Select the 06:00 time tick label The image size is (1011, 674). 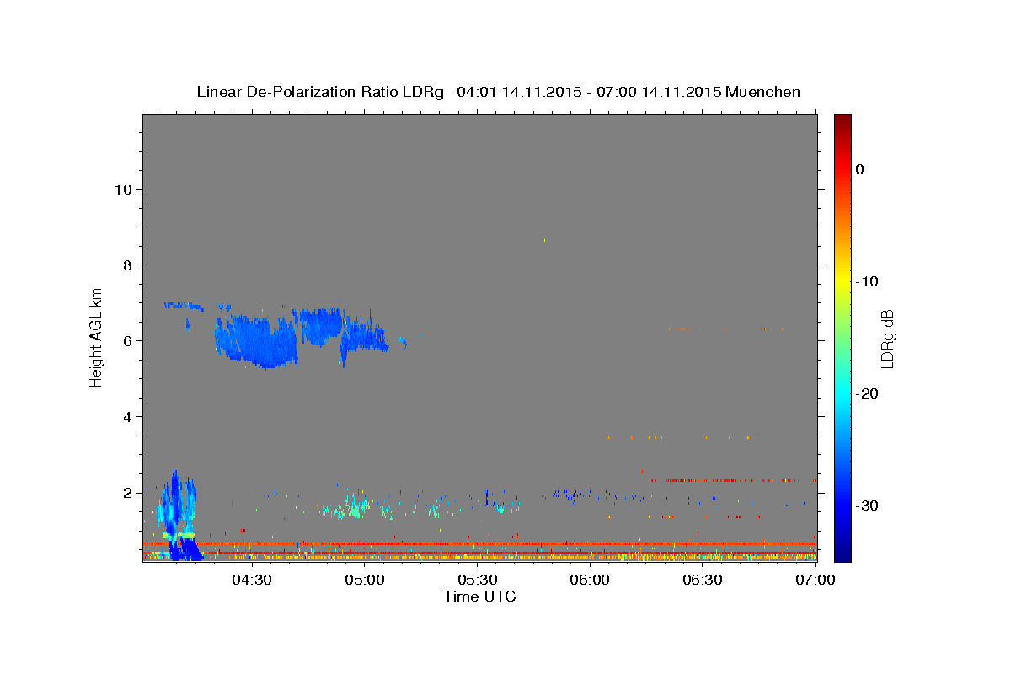coord(590,580)
